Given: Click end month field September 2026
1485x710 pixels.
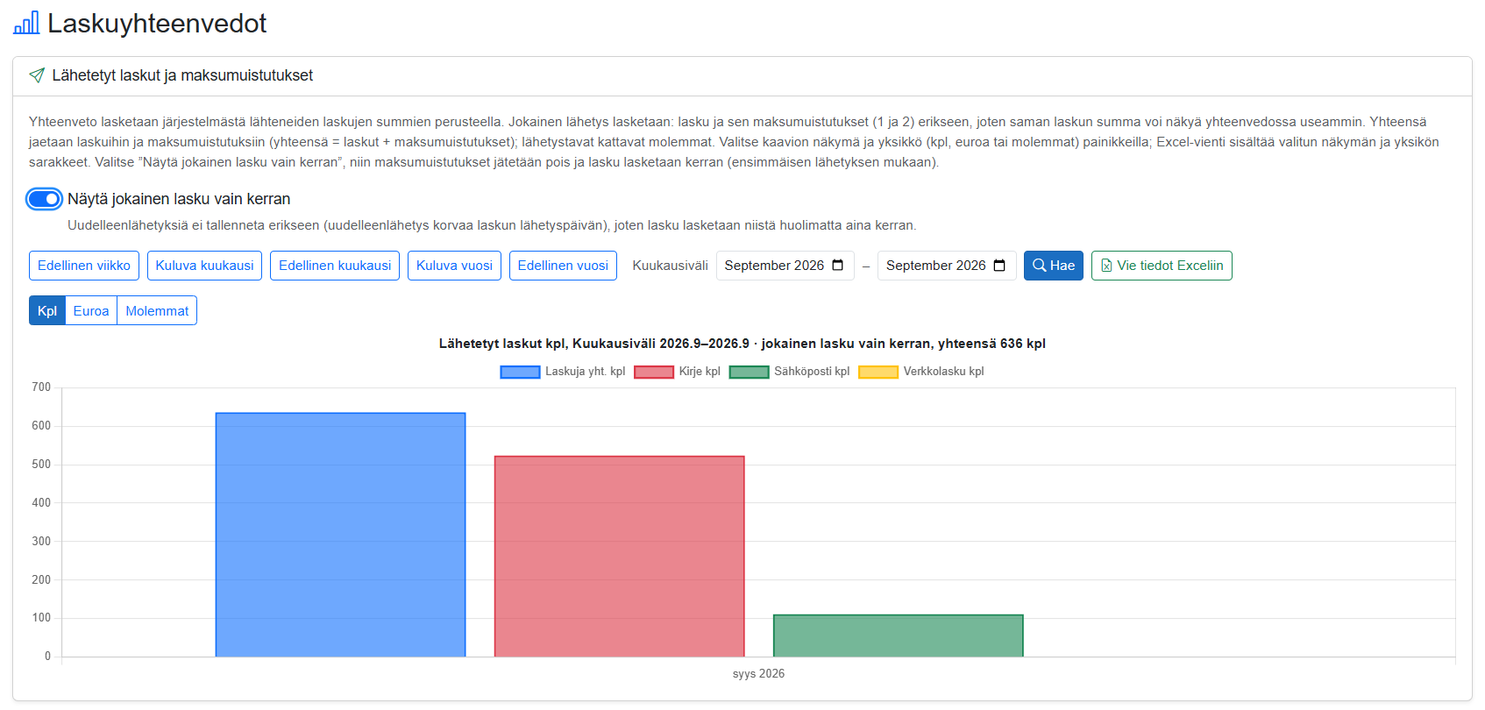Looking at the screenshot, I should [x=947, y=266].
